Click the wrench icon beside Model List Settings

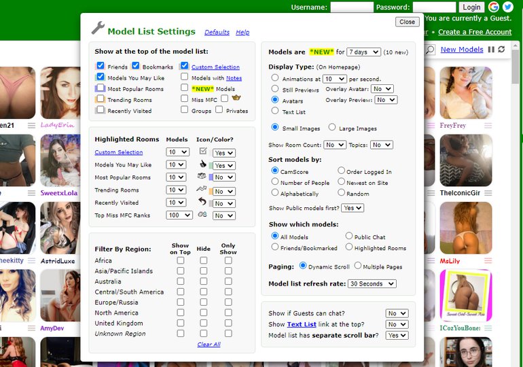tap(98, 28)
